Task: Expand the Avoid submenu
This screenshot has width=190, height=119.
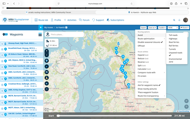Action: (x=150, y=35)
